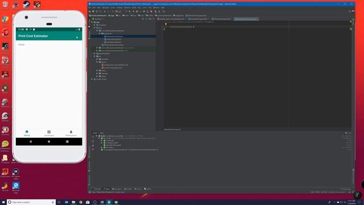Expand the Gradle Scripts node
The image size is (364, 205).
(92, 79)
